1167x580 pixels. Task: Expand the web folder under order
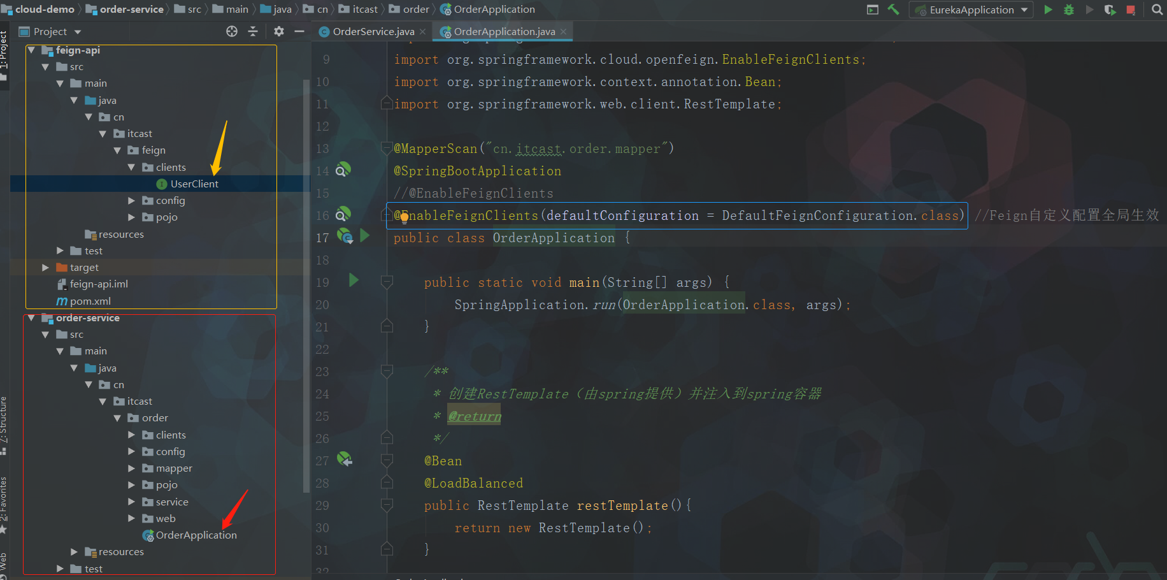tap(131, 519)
